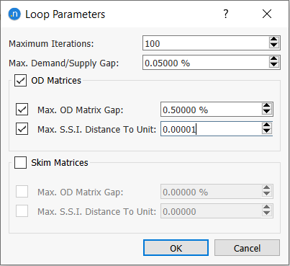This screenshot has height=266, width=290.
Task: Click the Max. Demand/Supply Gap label
Action: point(64,63)
